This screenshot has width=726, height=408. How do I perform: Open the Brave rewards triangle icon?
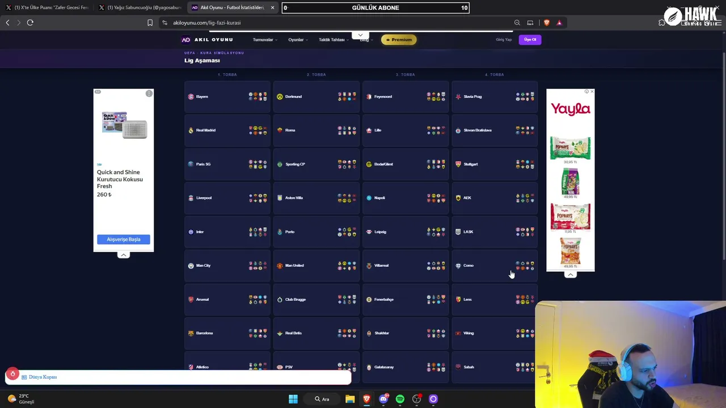pyautogui.click(x=559, y=23)
